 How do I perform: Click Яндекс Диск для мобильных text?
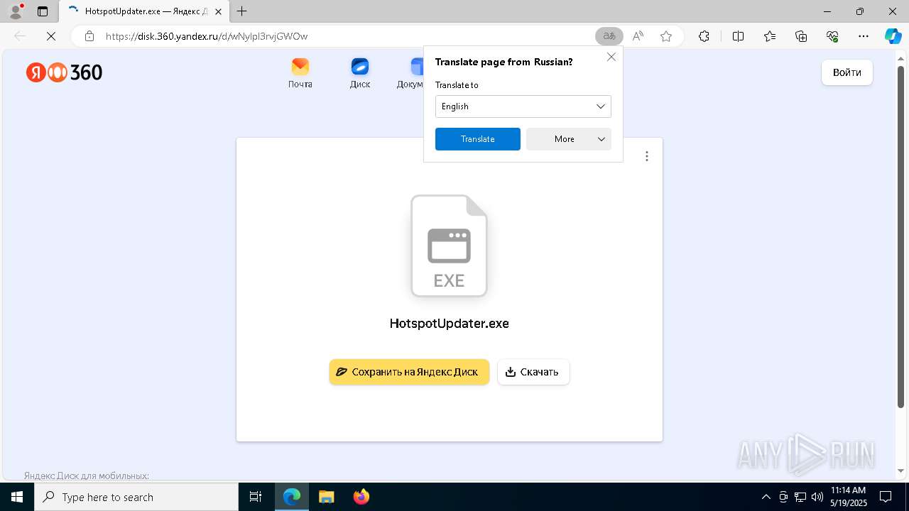[x=86, y=476]
